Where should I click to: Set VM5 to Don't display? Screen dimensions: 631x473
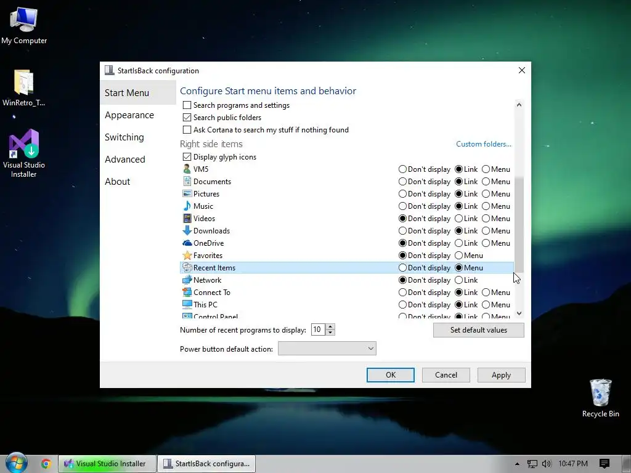point(402,169)
